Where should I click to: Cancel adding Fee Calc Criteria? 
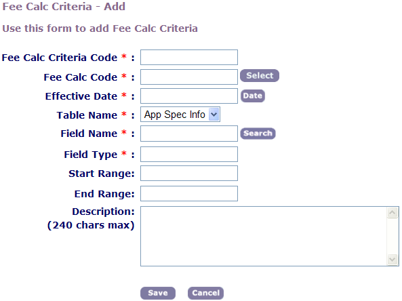(205, 293)
